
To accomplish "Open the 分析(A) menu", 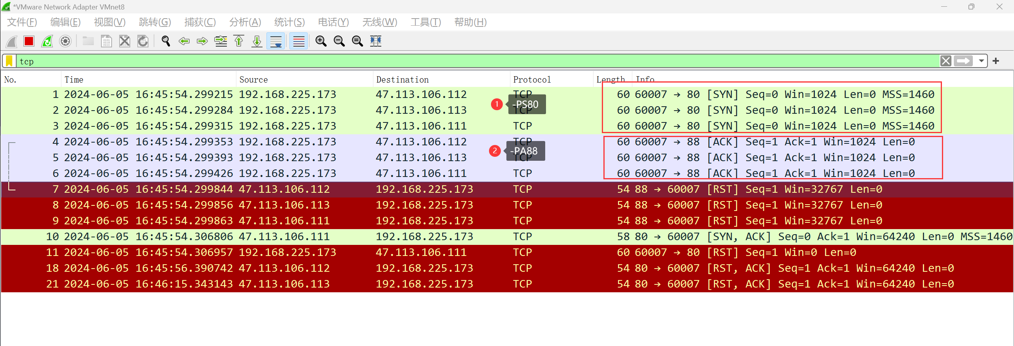I will [x=245, y=22].
